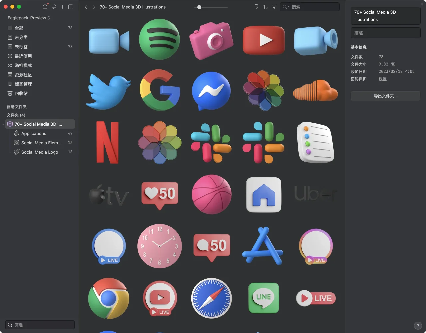Select the App Store logo thumbnail
426x333 pixels.
[263, 246]
